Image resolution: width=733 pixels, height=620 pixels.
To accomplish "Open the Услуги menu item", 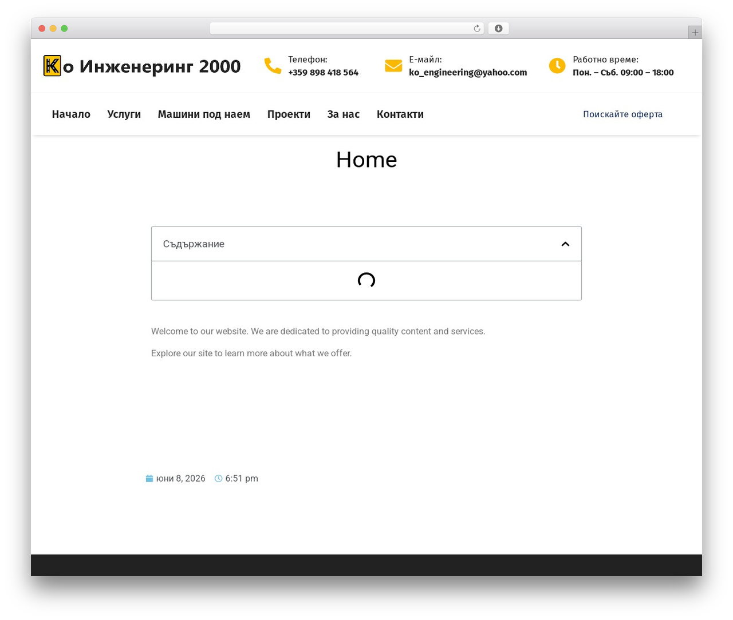I will [x=124, y=114].
